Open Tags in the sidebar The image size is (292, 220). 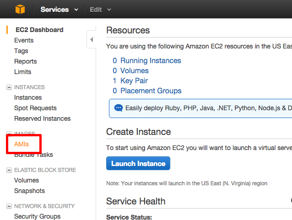click(21, 51)
